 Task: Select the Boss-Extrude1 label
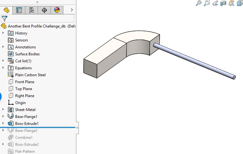click(x=27, y=124)
